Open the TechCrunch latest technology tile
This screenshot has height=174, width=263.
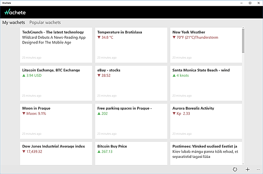click(56, 45)
